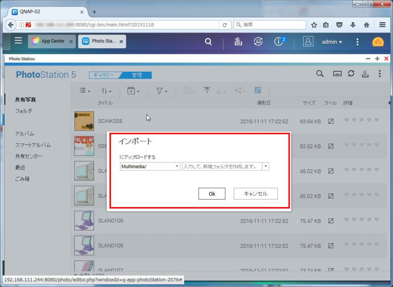Select フォルダ in the sidebar
Image resolution: width=393 pixels, height=287 pixels.
click(23, 111)
